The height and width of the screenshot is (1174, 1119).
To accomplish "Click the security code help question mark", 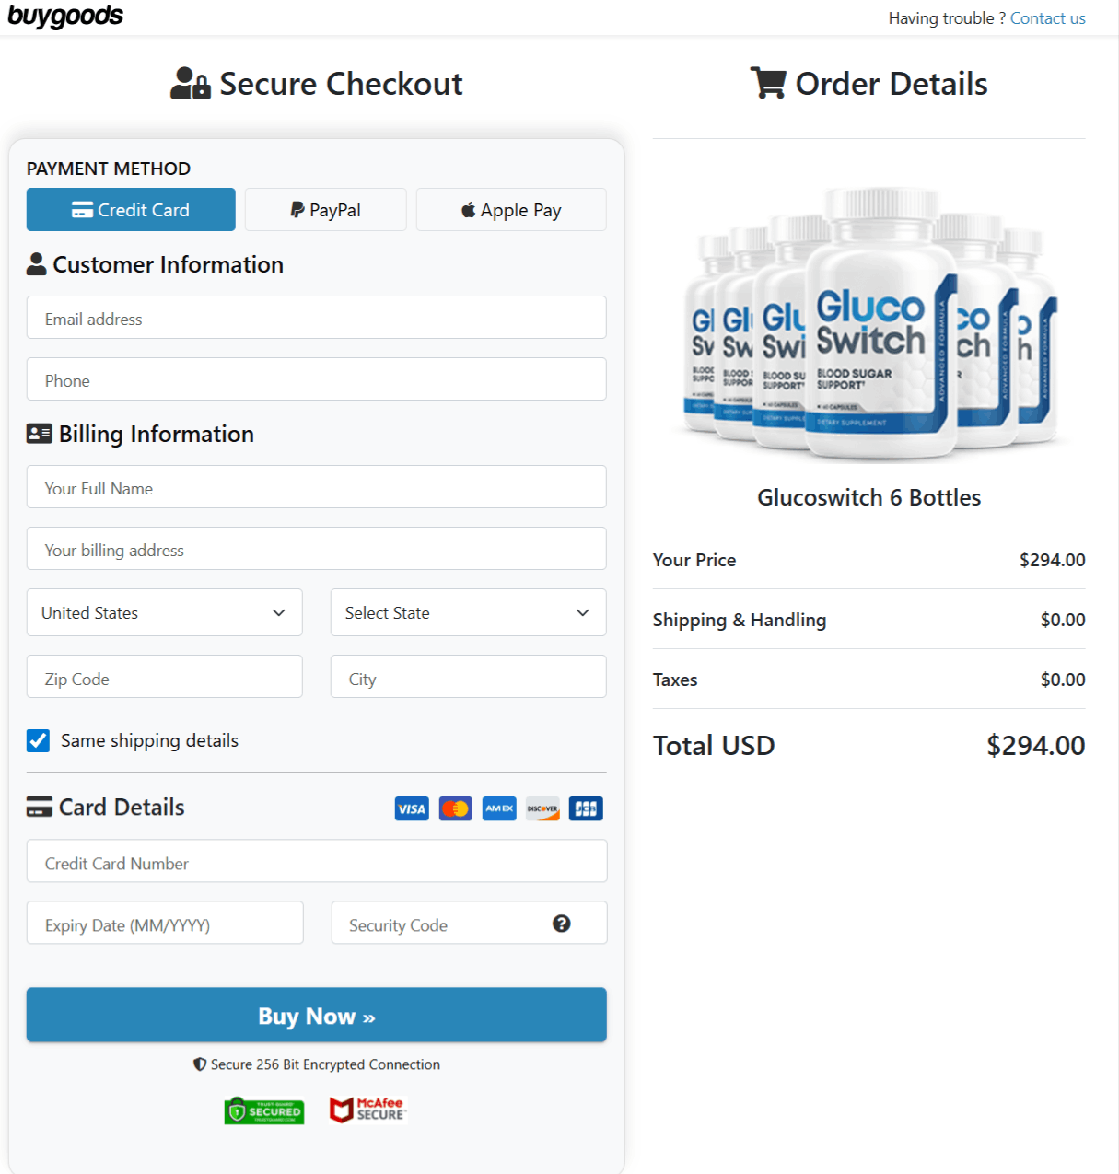I will (563, 923).
